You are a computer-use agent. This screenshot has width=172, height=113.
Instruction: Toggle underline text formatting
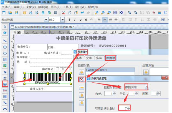(x=80, y=20)
